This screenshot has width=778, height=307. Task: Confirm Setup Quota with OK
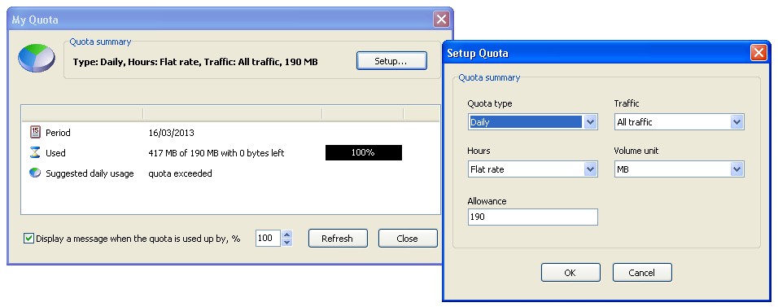(x=570, y=272)
